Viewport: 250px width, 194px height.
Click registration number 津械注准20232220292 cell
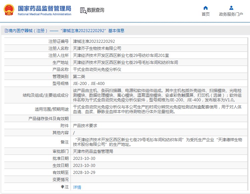(94, 41)
